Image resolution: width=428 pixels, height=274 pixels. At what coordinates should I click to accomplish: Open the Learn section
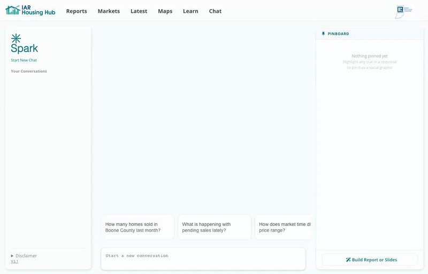coord(190,11)
